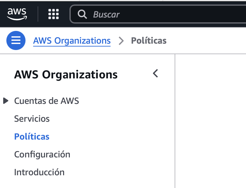
Task: Click the AWS Organizations sidebar heading
Action: 66,75
